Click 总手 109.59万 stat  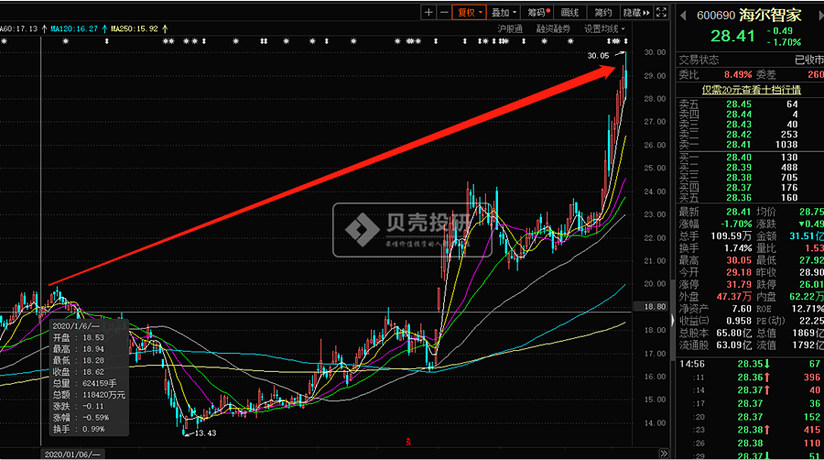[x=715, y=236]
